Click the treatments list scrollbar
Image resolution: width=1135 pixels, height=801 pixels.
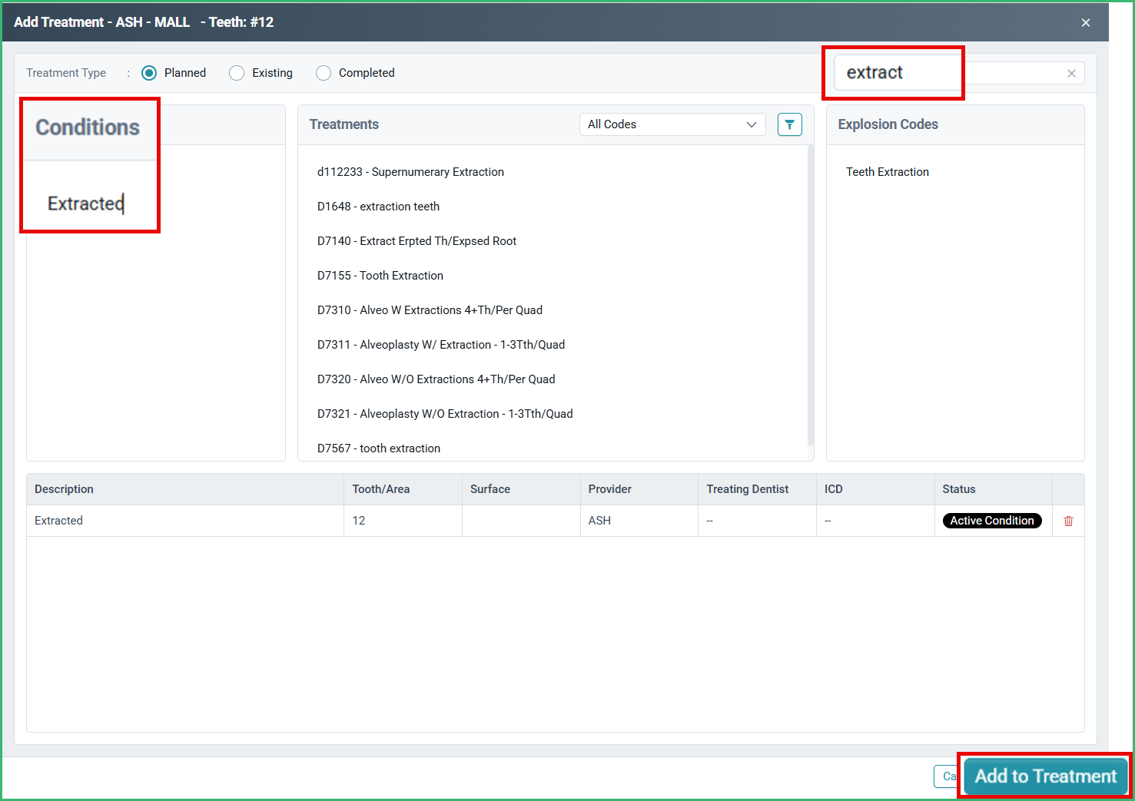(810, 296)
